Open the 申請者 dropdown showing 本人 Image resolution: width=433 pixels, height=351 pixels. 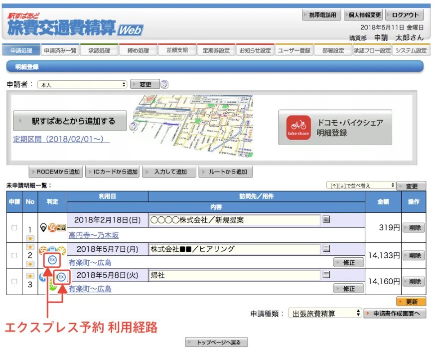click(82, 85)
